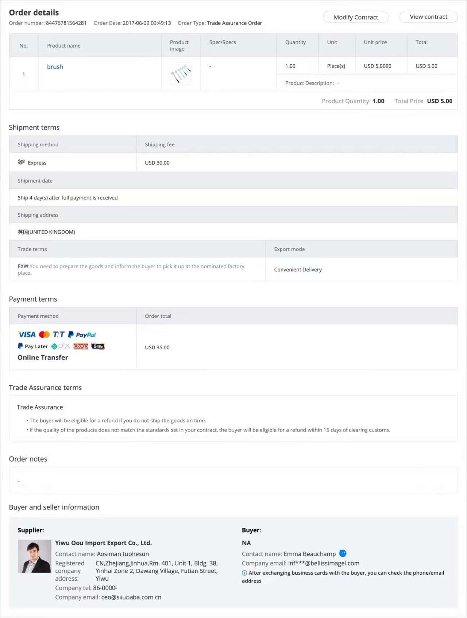
Task: Select the Convenient Delivery export mode
Action: pyautogui.click(x=298, y=269)
